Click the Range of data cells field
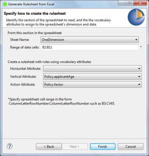This screenshot has width=149, height=156. tap(90, 47)
